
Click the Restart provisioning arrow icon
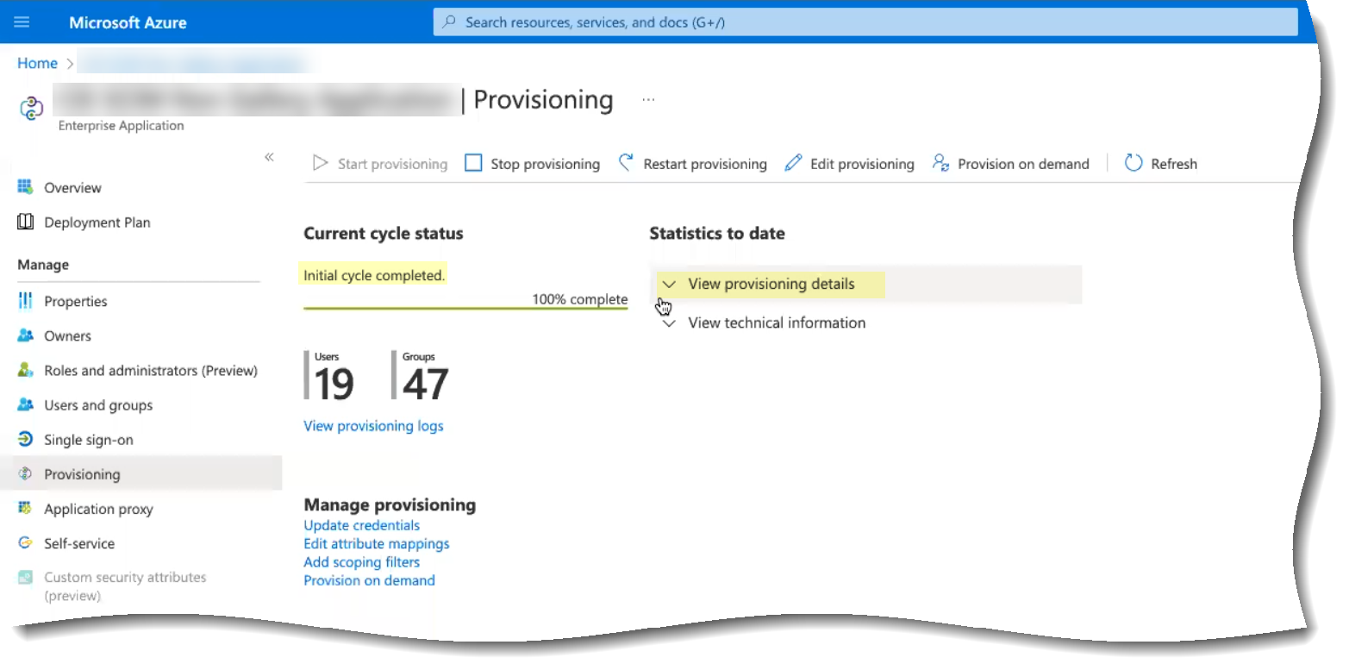(x=627, y=163)
